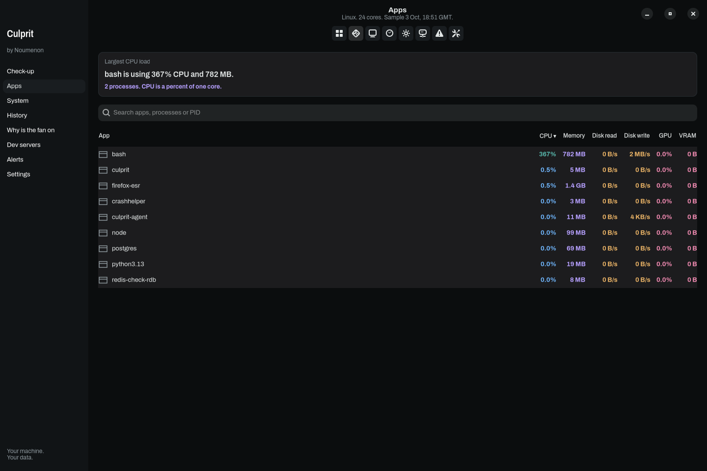Sort table by GPU column
This screenshot has height=471, width=707.
click(665, 135)
